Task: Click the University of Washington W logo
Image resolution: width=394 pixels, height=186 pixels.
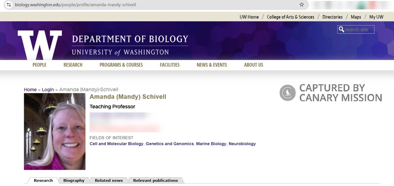Action: [x=40, y=45]
